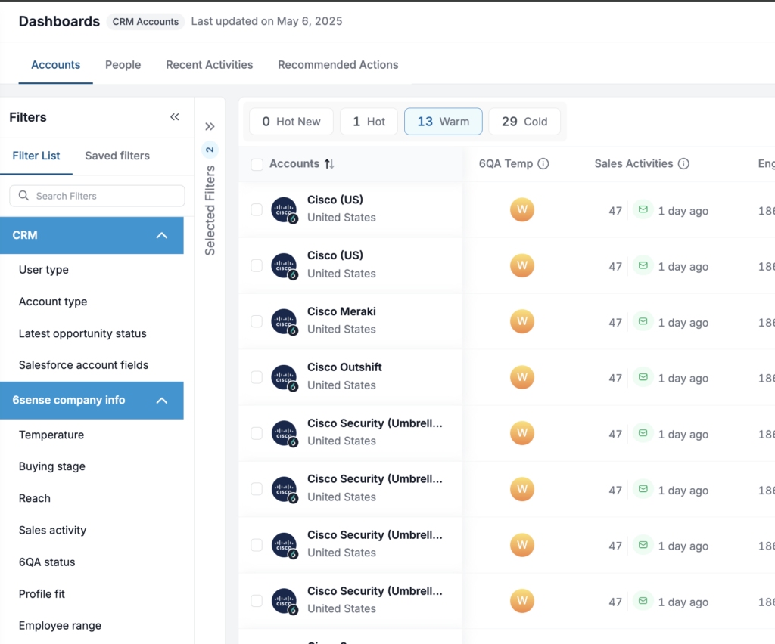Select the 13 Warm filter button
Viewport: 775px width, 644px height.
pos(444,122)
